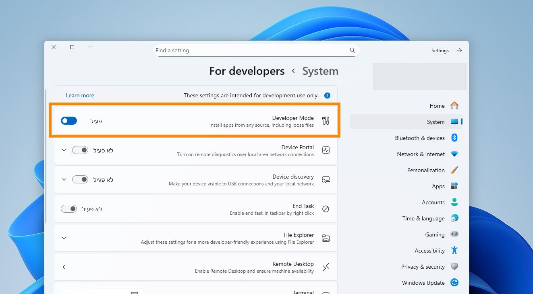The height and width of the screenshot is (294, 533).
Task: Click the Network wifi icon
Action: click(454, 154)
